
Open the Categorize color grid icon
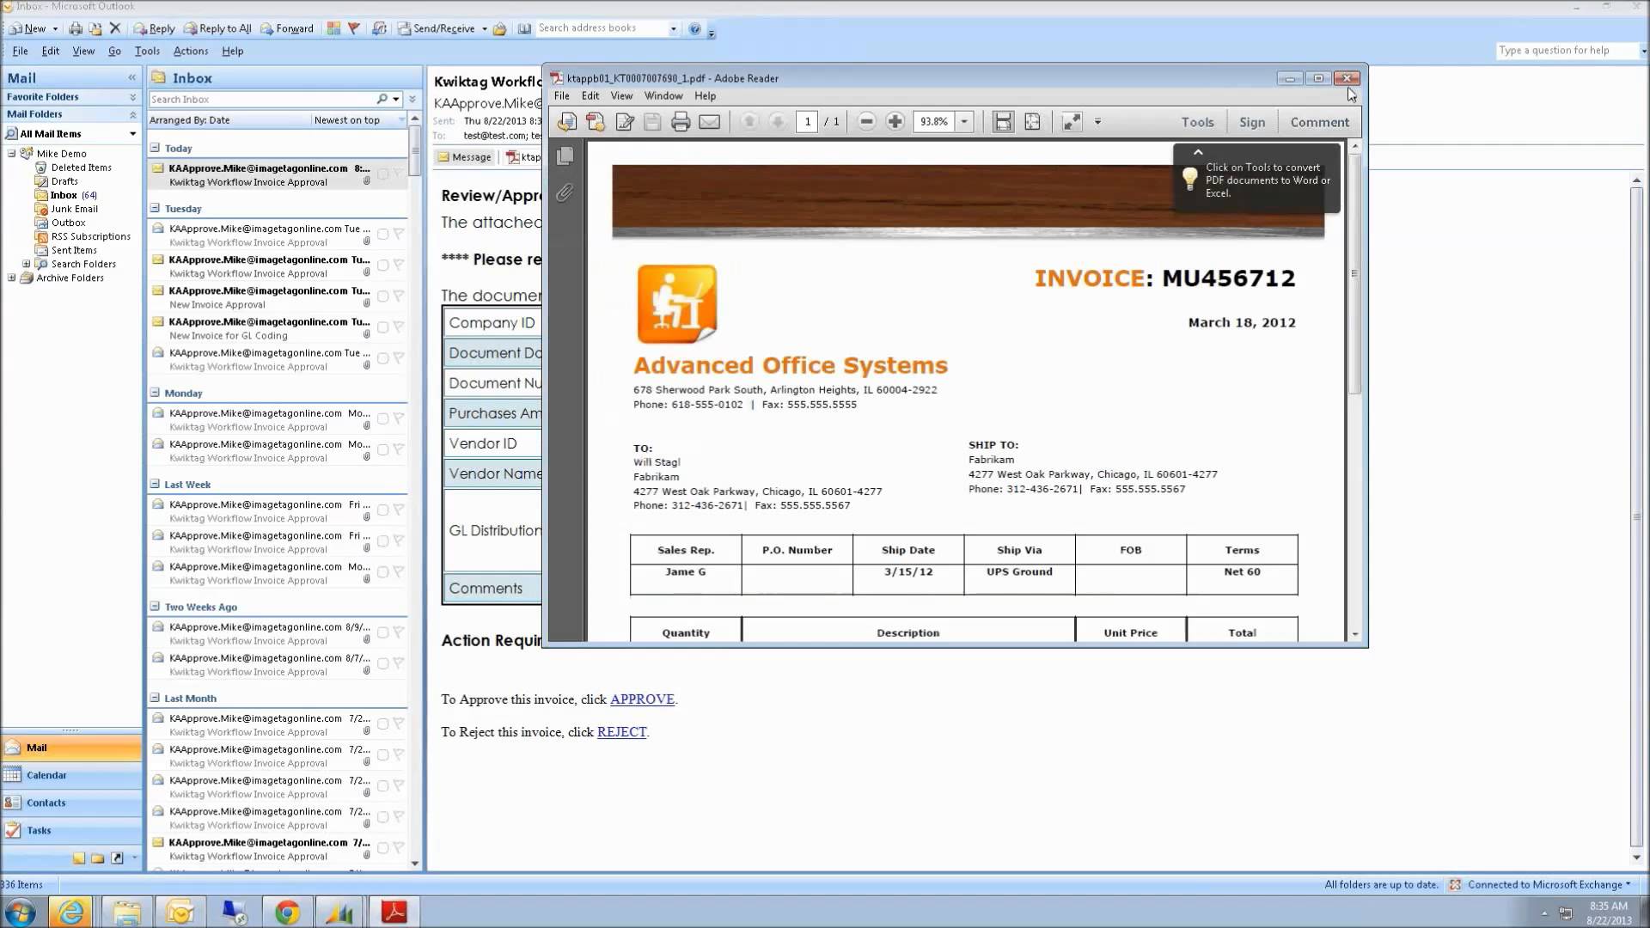(x=333, y=28)
